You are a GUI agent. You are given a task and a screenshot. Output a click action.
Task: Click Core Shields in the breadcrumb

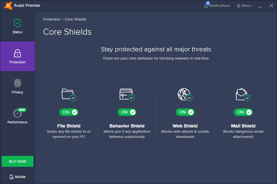pyautogui.click(x=75, y=19)
